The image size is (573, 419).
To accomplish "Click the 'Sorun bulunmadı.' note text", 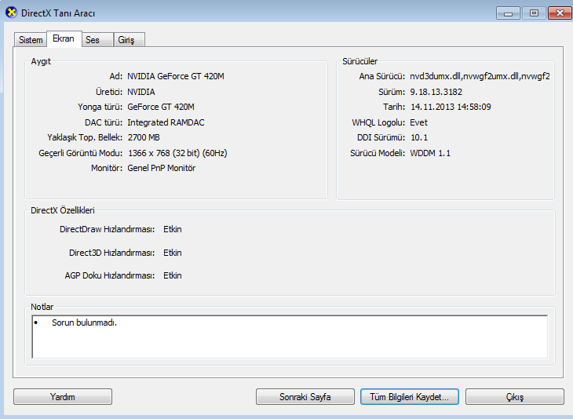I will point(84,323).
